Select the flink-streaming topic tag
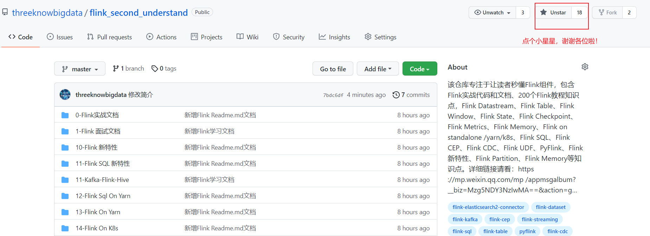The image size is (650, 236). pos(540,219)
